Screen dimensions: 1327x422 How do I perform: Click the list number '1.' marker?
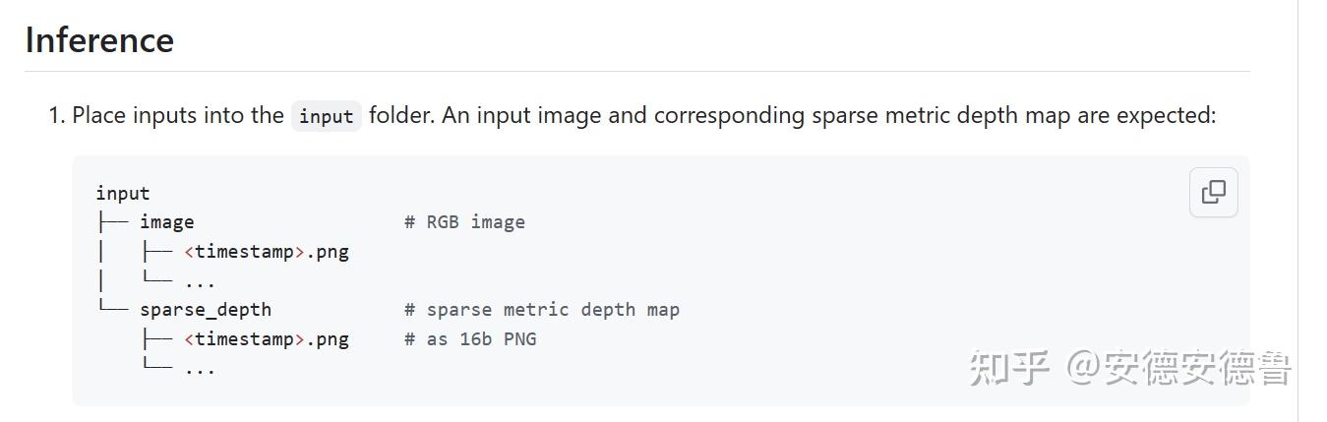(x=57, y=116)
